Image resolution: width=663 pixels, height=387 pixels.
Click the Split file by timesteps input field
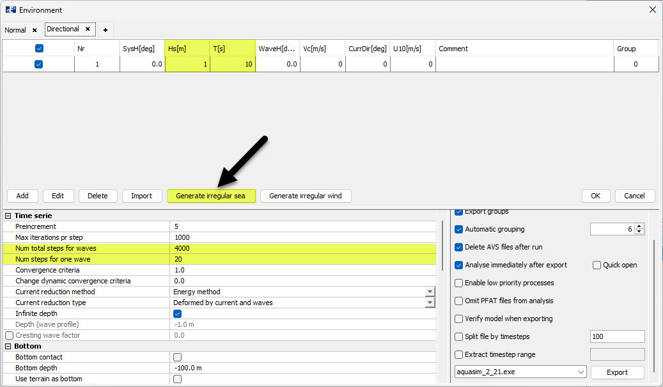[617, 336]
